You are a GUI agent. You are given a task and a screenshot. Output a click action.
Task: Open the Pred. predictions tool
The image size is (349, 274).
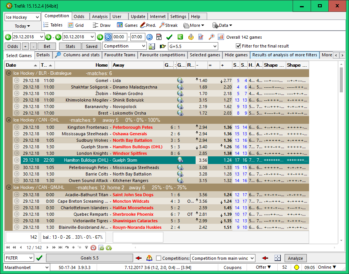[148, 25]
